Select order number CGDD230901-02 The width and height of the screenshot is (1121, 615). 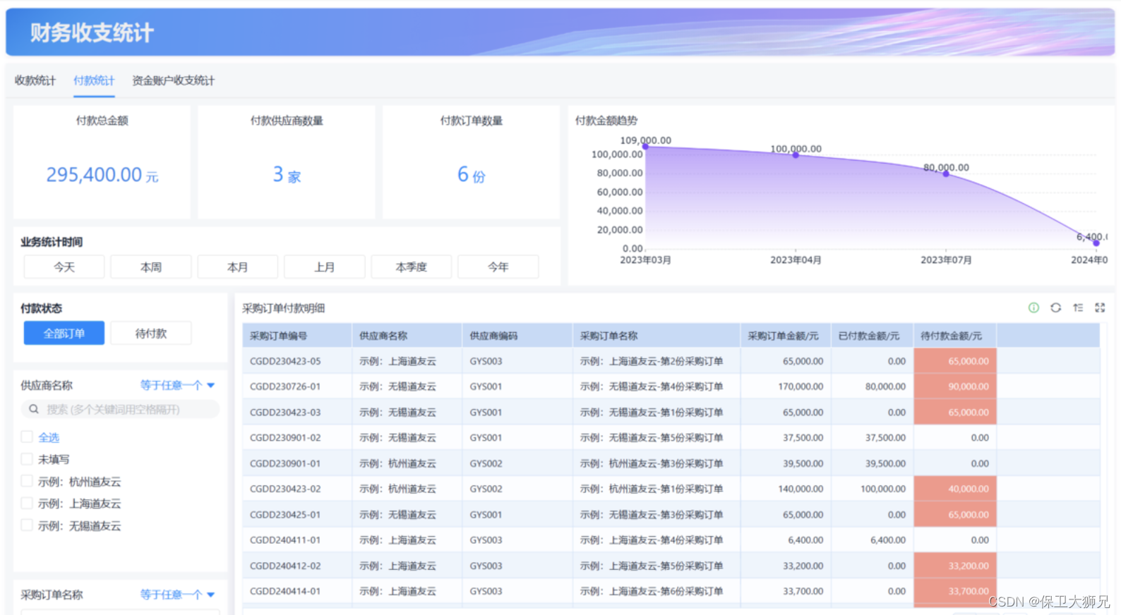(285, 437)
